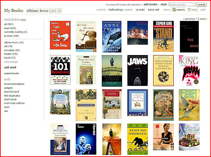Open page 2 of the shelf

click(198, 19)
